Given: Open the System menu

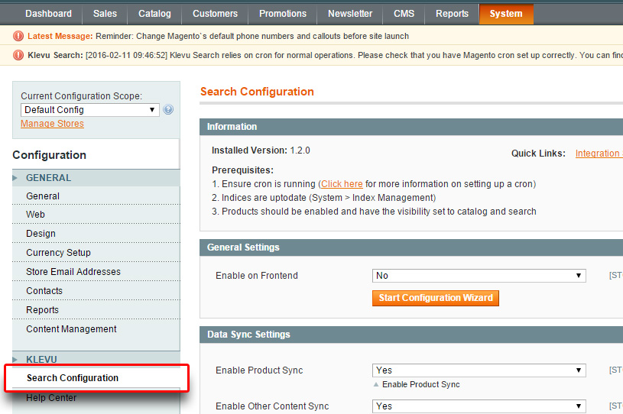Looking at the screenshot, I should [x=506, y=14].
